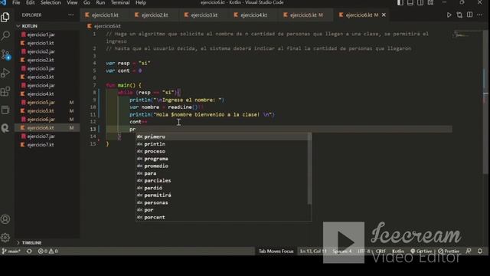Image resolution: width=490 pixels, height=276 pixels.
Task: Switch to the ejercicio2.kt tab
Action: [x=155, y=15]
